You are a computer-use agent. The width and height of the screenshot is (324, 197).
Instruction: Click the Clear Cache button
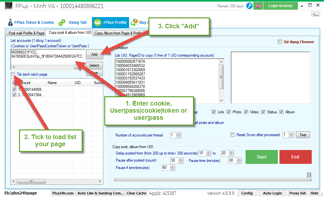[137, 193]
